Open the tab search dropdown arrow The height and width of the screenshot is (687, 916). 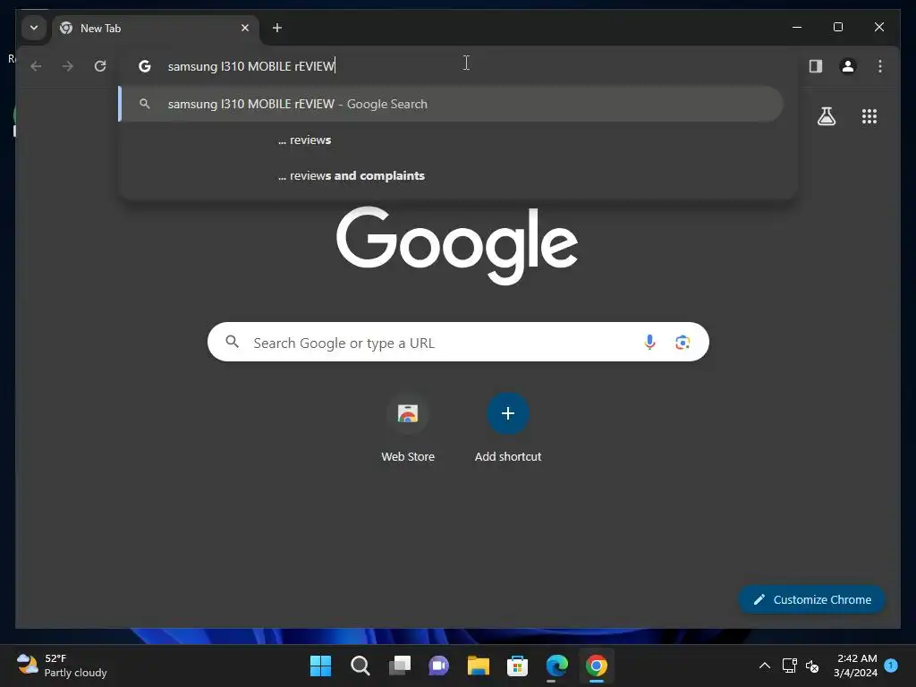34,28
